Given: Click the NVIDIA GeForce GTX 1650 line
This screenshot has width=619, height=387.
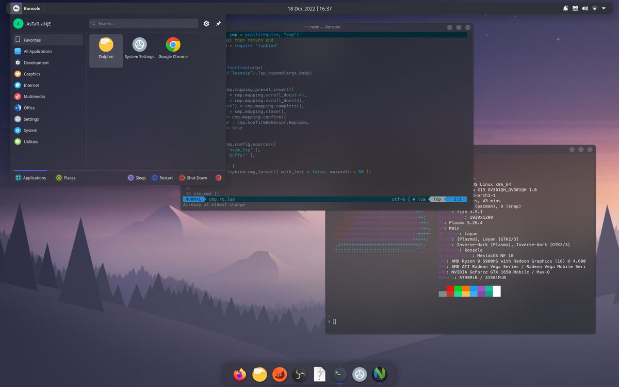Looking at the screenshot, I should tap(494, 272).
